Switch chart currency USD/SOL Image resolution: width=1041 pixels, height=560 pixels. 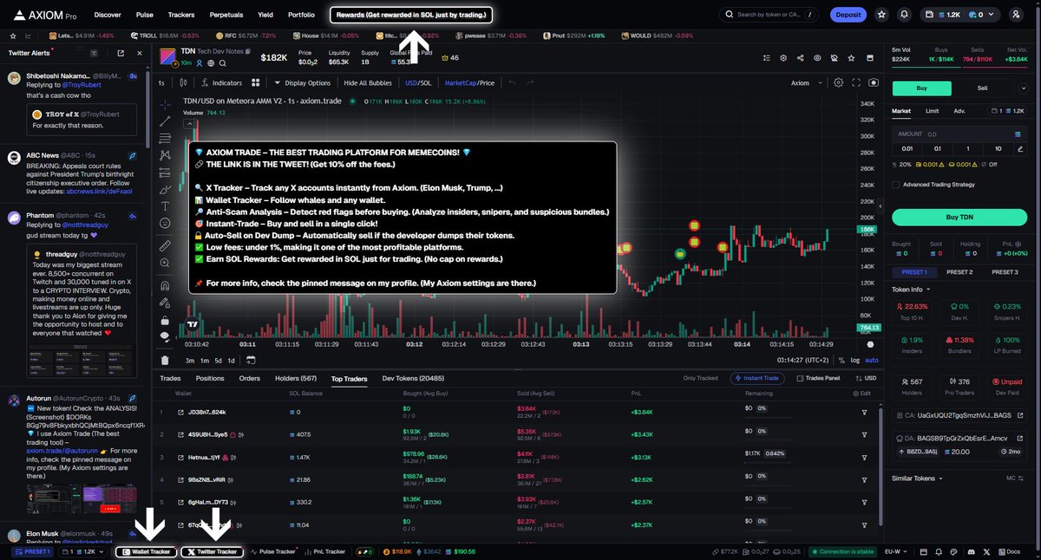coord(417,82)
